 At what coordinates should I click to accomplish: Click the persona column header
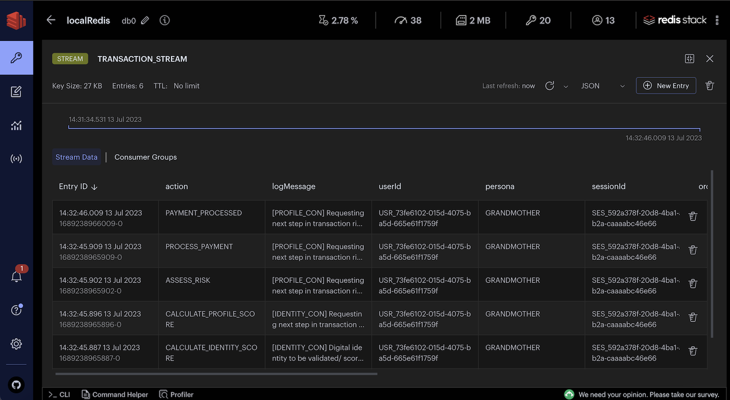click(500, 186)
